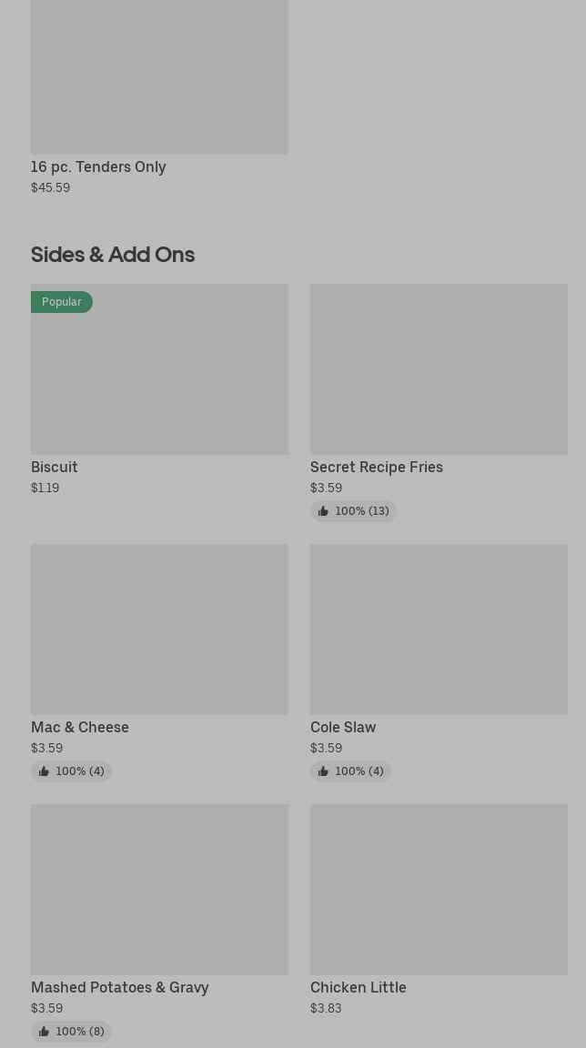Select the Cole Slaw title
Screen dimensions: 586x1048
[343, 728]
